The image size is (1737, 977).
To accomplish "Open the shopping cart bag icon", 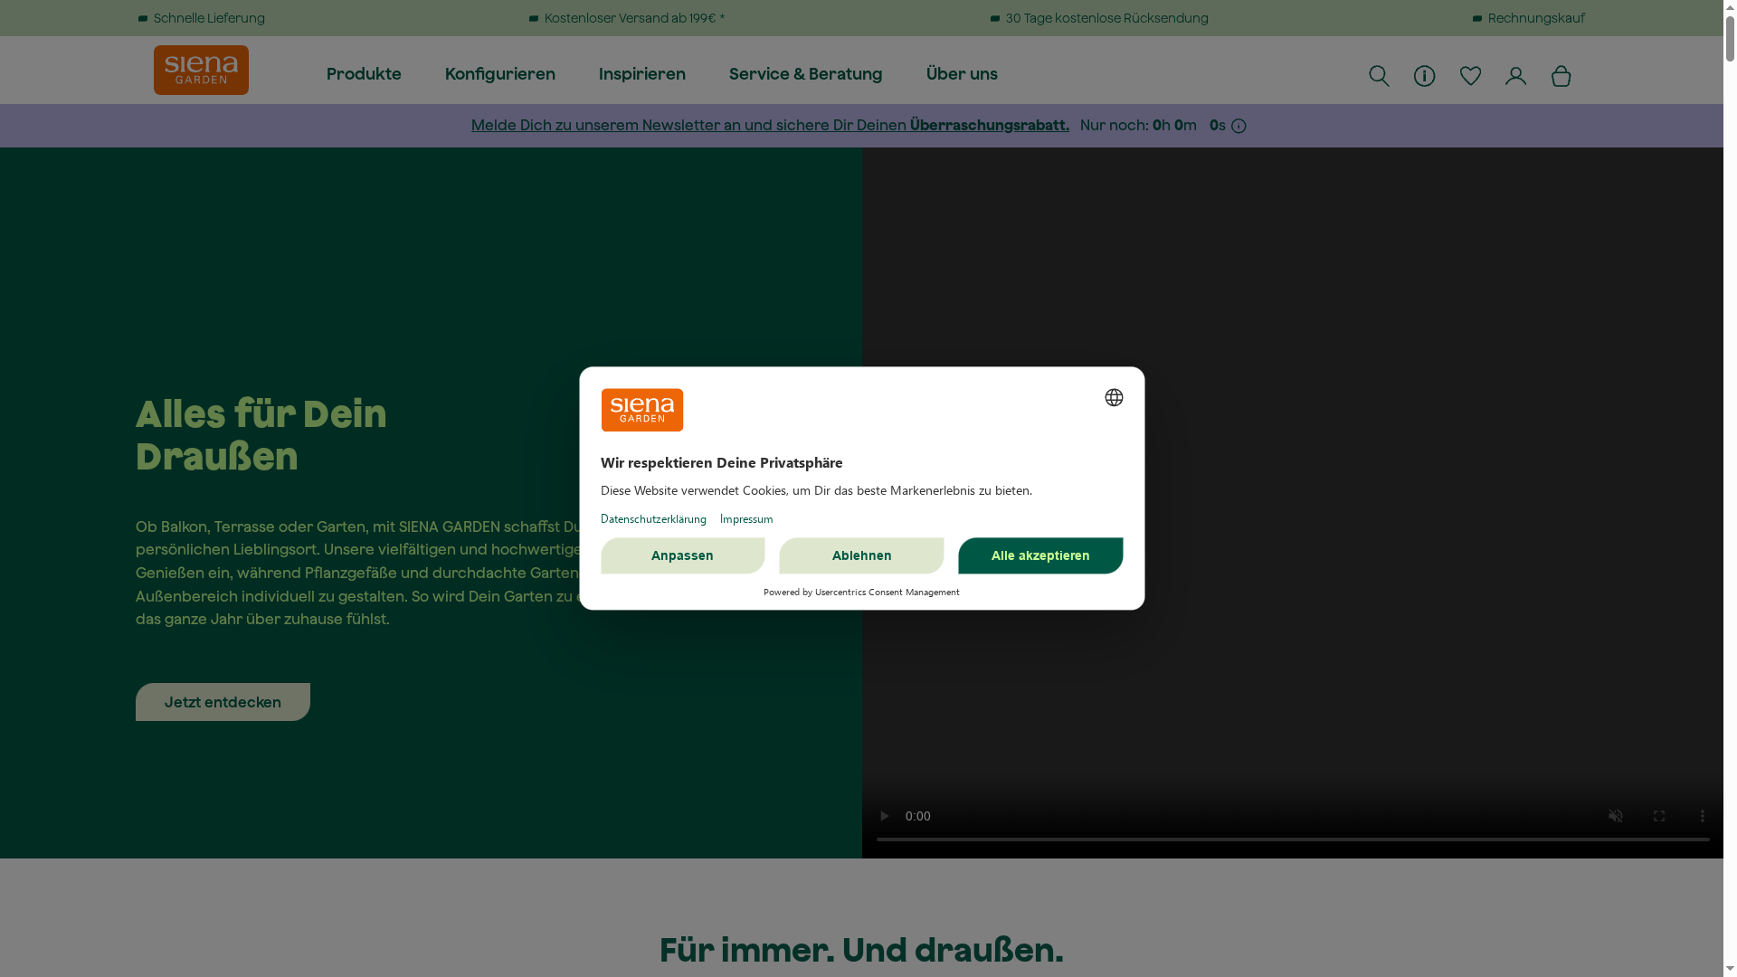I will (x=1561, y=76).
